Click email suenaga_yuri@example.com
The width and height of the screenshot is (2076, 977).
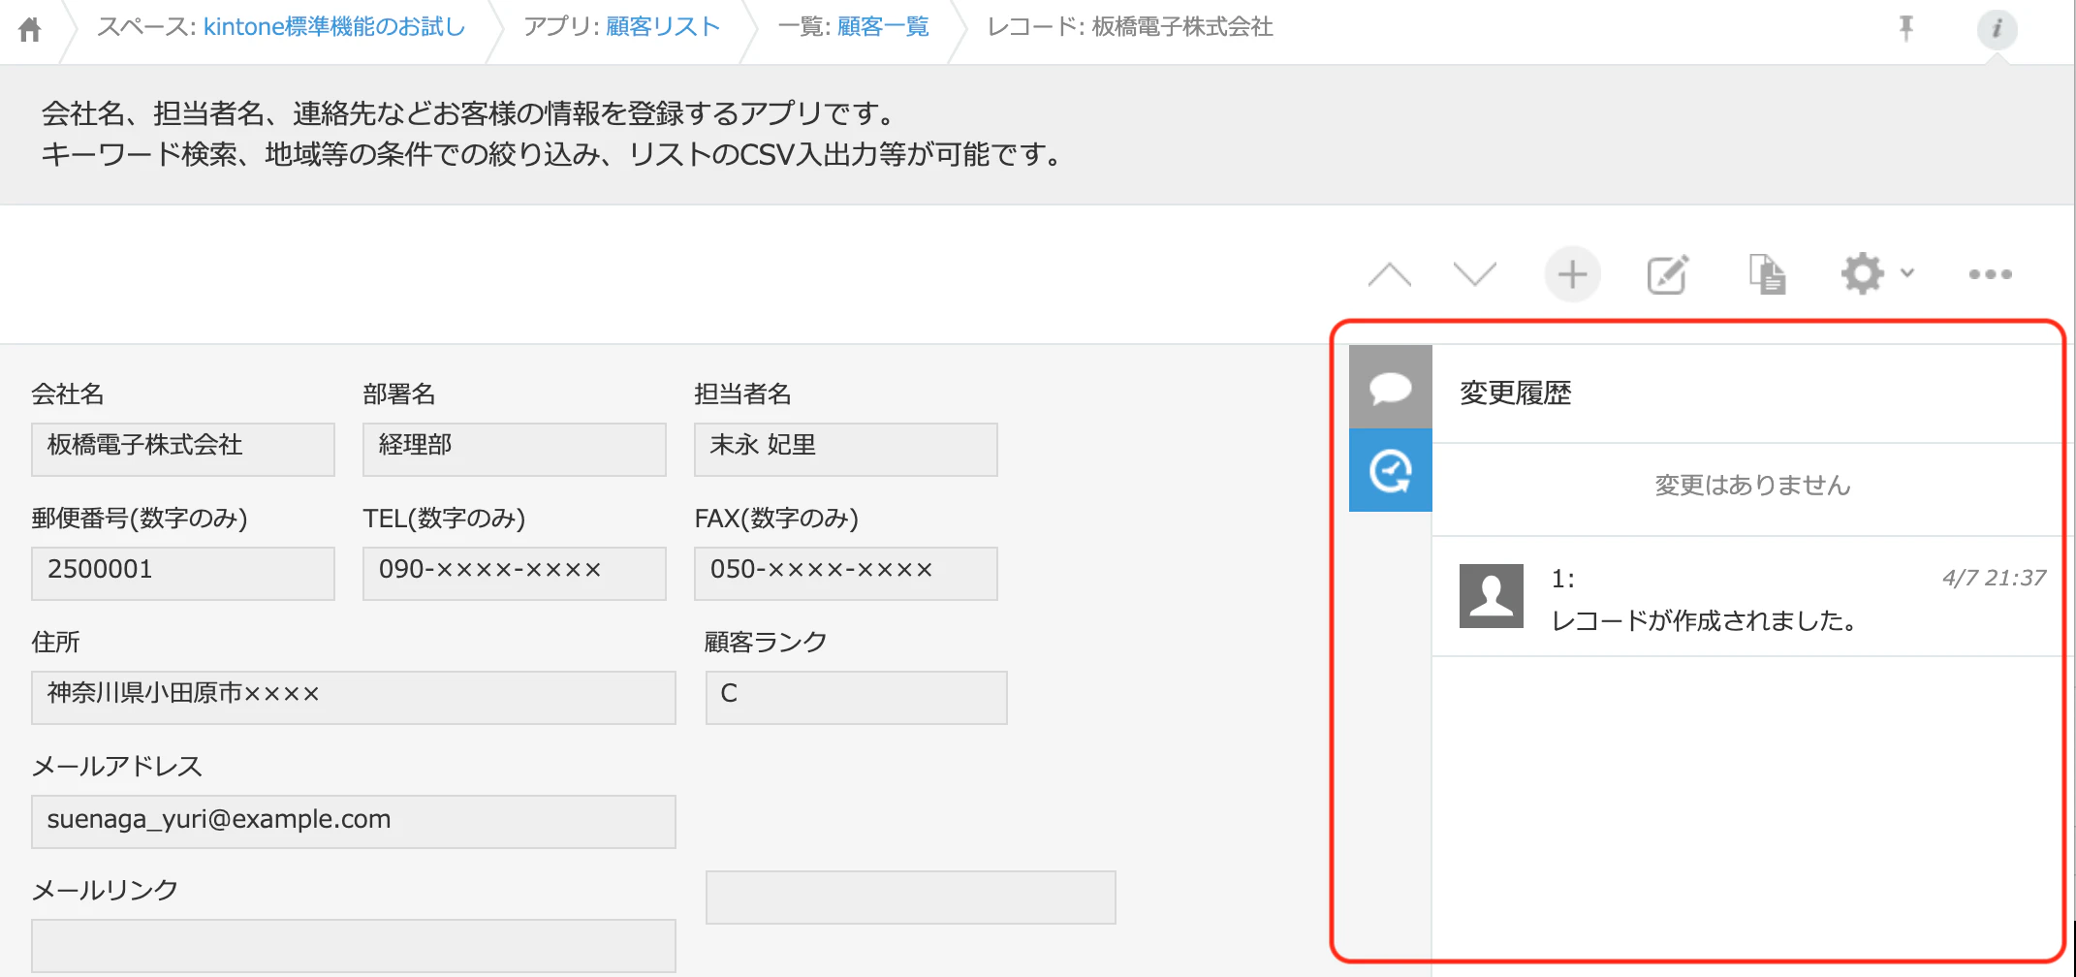click(354, 822)
